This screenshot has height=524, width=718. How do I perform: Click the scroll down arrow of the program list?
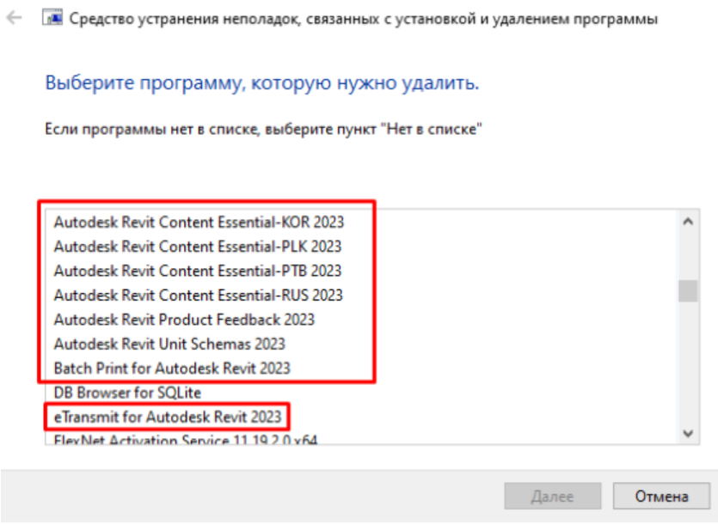click(688, 433)
